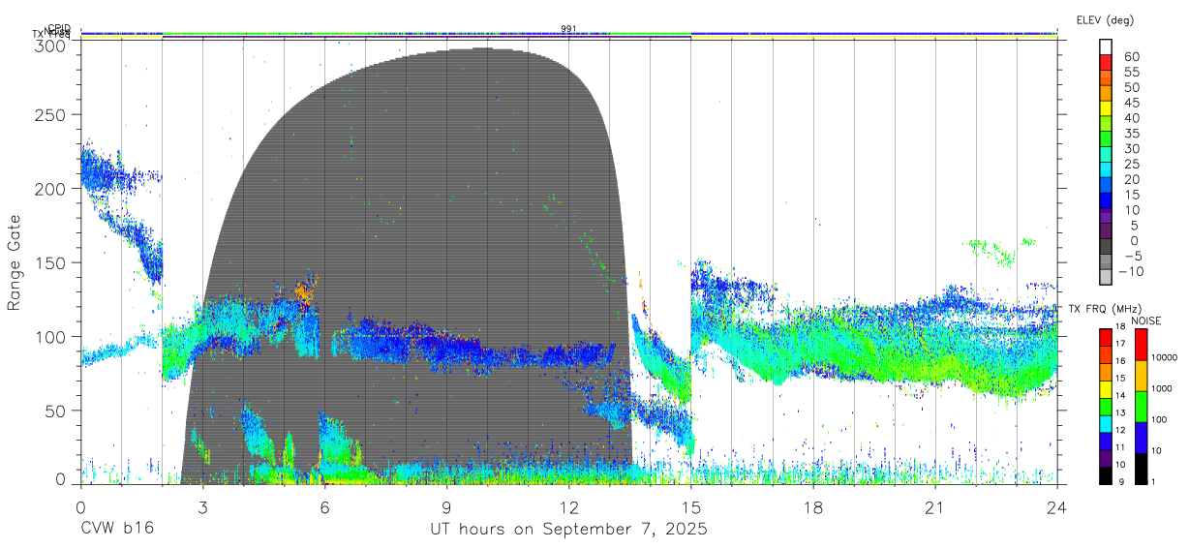Image resolution: width=1189 pixels, height=549 pixels.
Task: Click the "12" tick label on the hours axis
Action: click(x=568, y=506)
